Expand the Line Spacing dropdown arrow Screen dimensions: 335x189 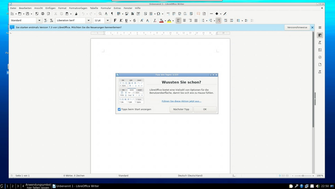tap(242, 21)
